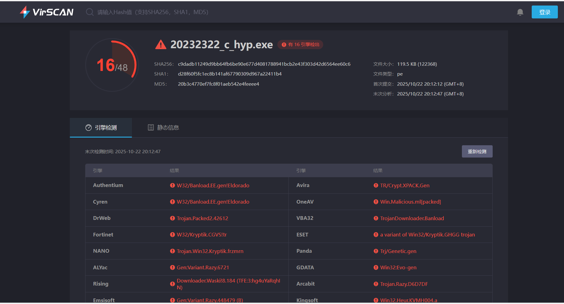Click the alert icon in Cyren row
Image resolution: width=564 pixels, height=304 pixels.
point(173,202)
